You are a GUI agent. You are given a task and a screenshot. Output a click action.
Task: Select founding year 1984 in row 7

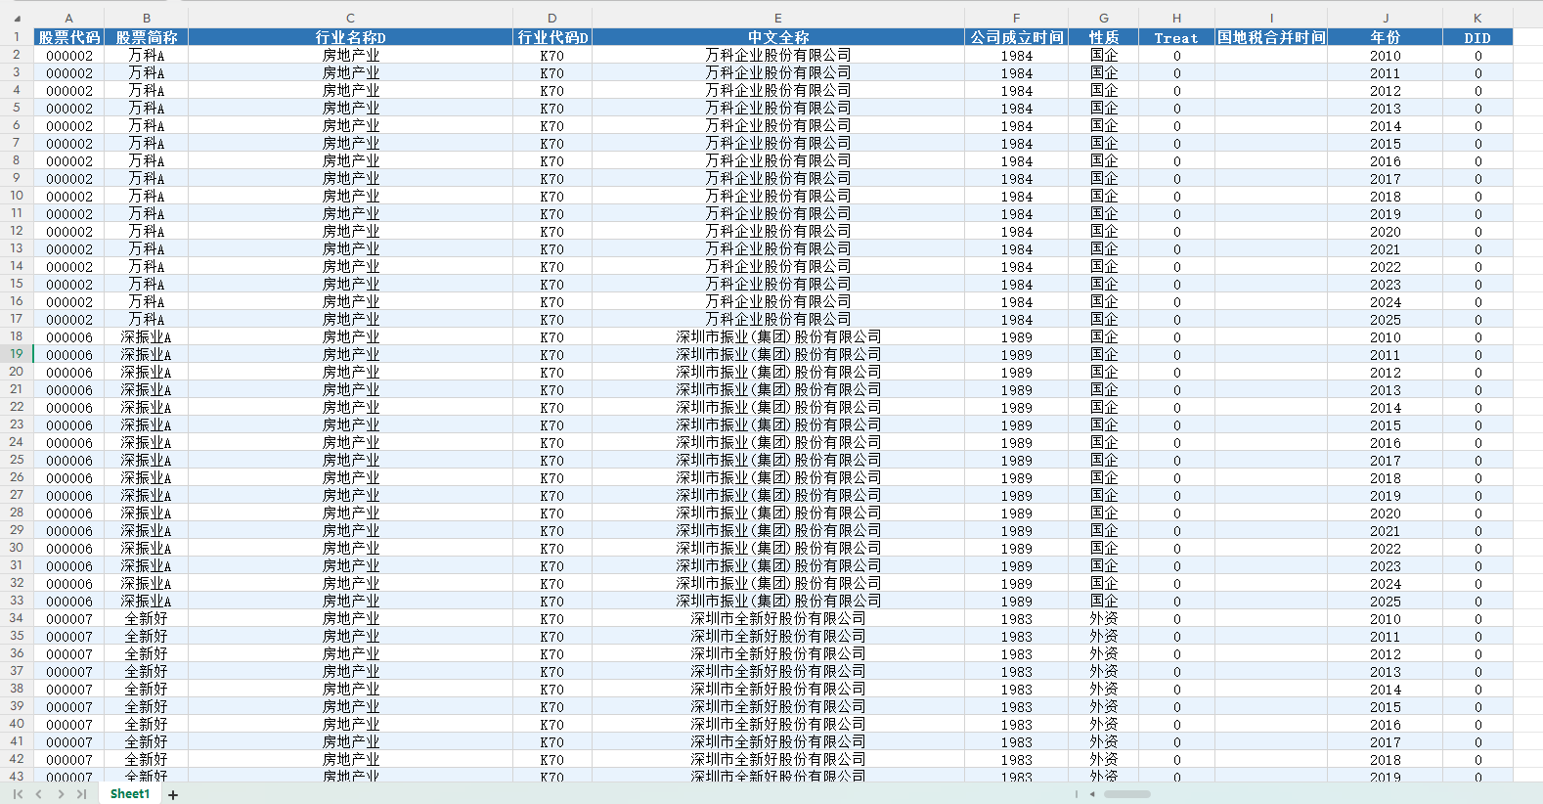coord(1016,143)
